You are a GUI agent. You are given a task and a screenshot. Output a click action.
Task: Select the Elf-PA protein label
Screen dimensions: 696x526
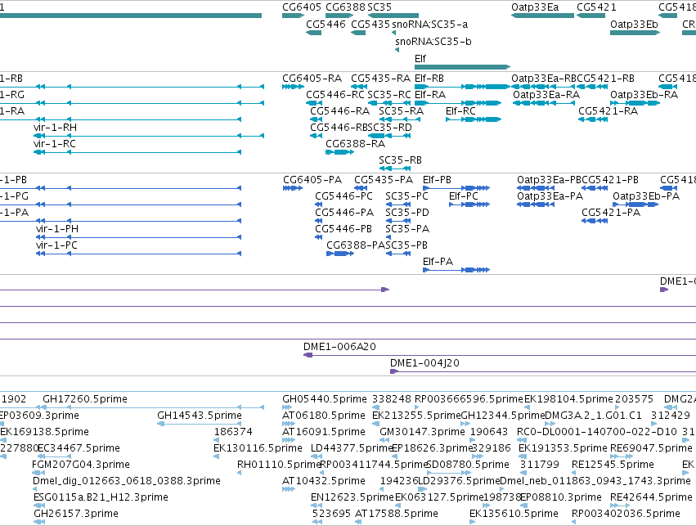coord(438,262)
